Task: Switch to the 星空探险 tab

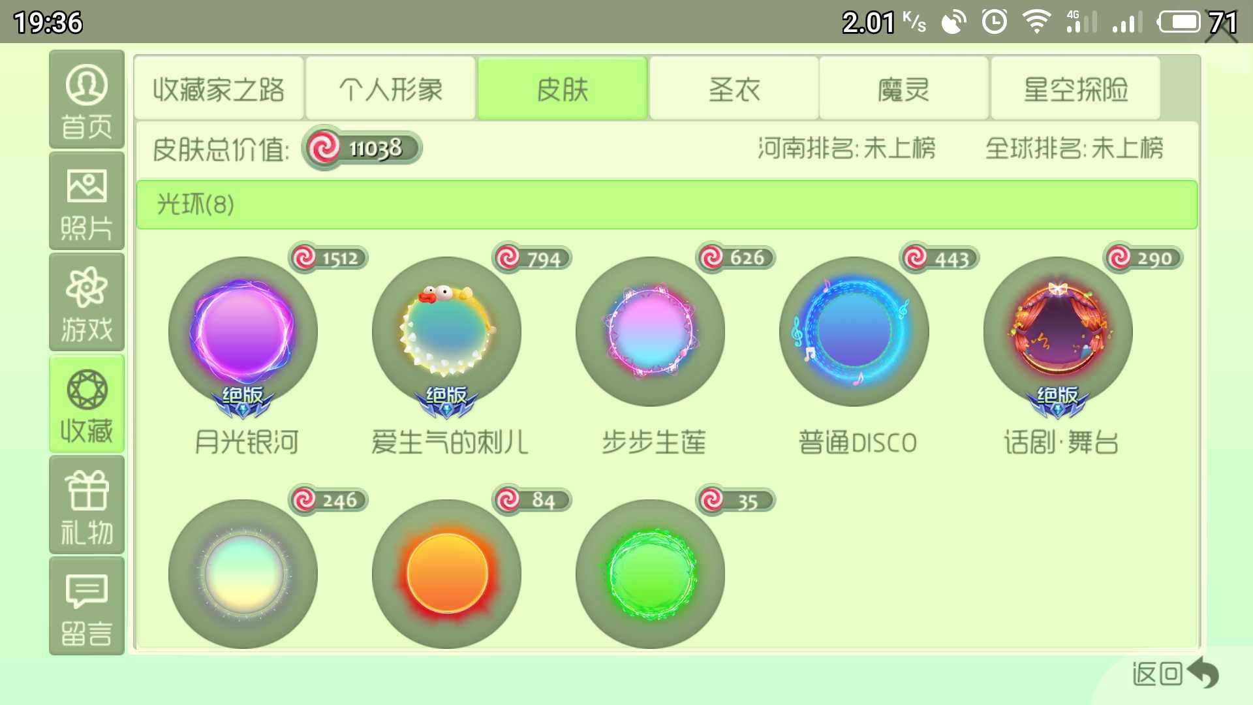Action: click(x=1075, y=89)
